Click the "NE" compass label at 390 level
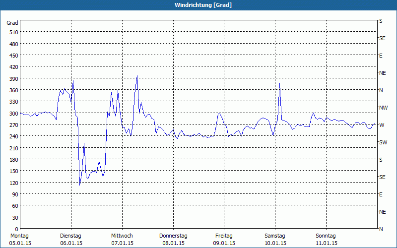This screenshot has height=248, width=397. pyautogui.click(x=382, y=73)
